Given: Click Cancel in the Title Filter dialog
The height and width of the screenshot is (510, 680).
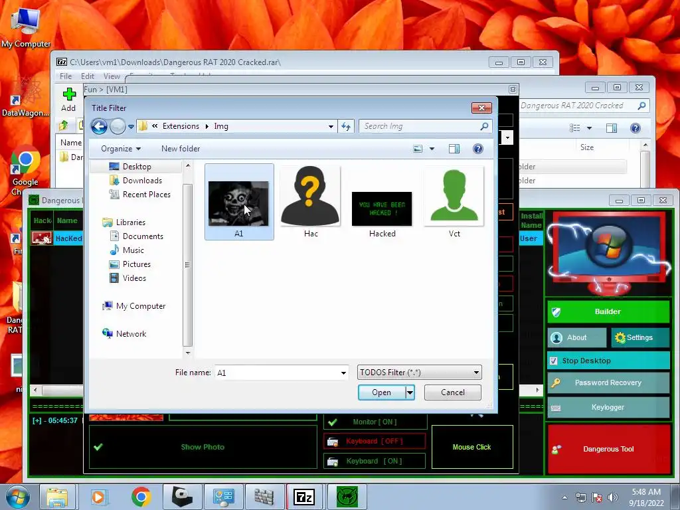Looking at the screenshot, I should pyautogui.click(x=453, y=392).
